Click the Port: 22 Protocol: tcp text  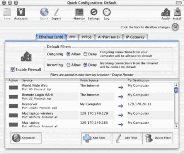(36, 99)
